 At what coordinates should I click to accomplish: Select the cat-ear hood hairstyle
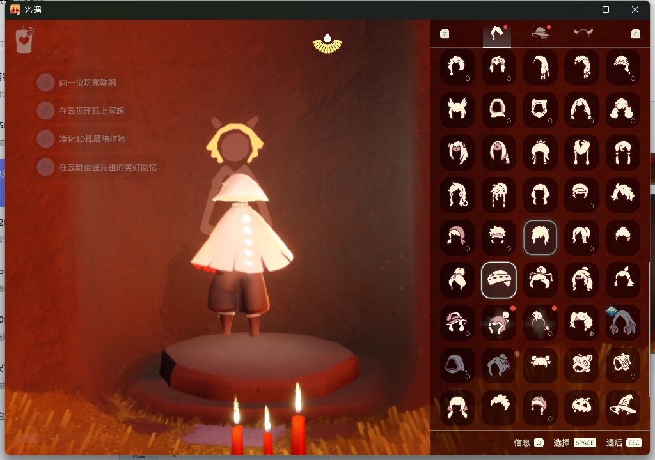[540, 110]
